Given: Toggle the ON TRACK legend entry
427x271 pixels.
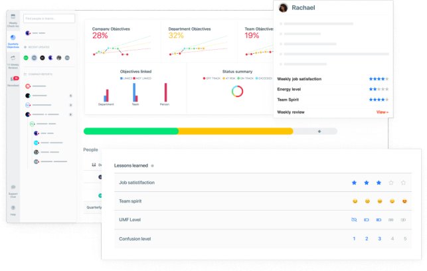Looking at the screenshot, I should tap(245, 78).
